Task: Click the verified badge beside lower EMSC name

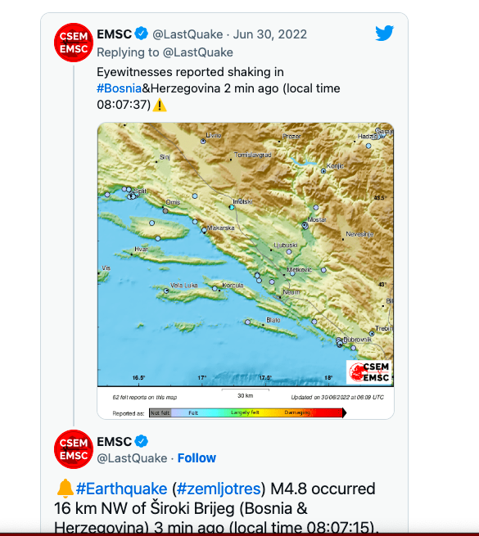Action: pyautogui.click(x=142, y=441)
